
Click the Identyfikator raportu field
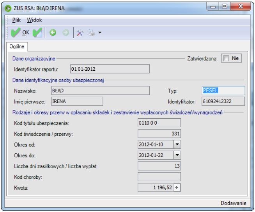[110, 69]
